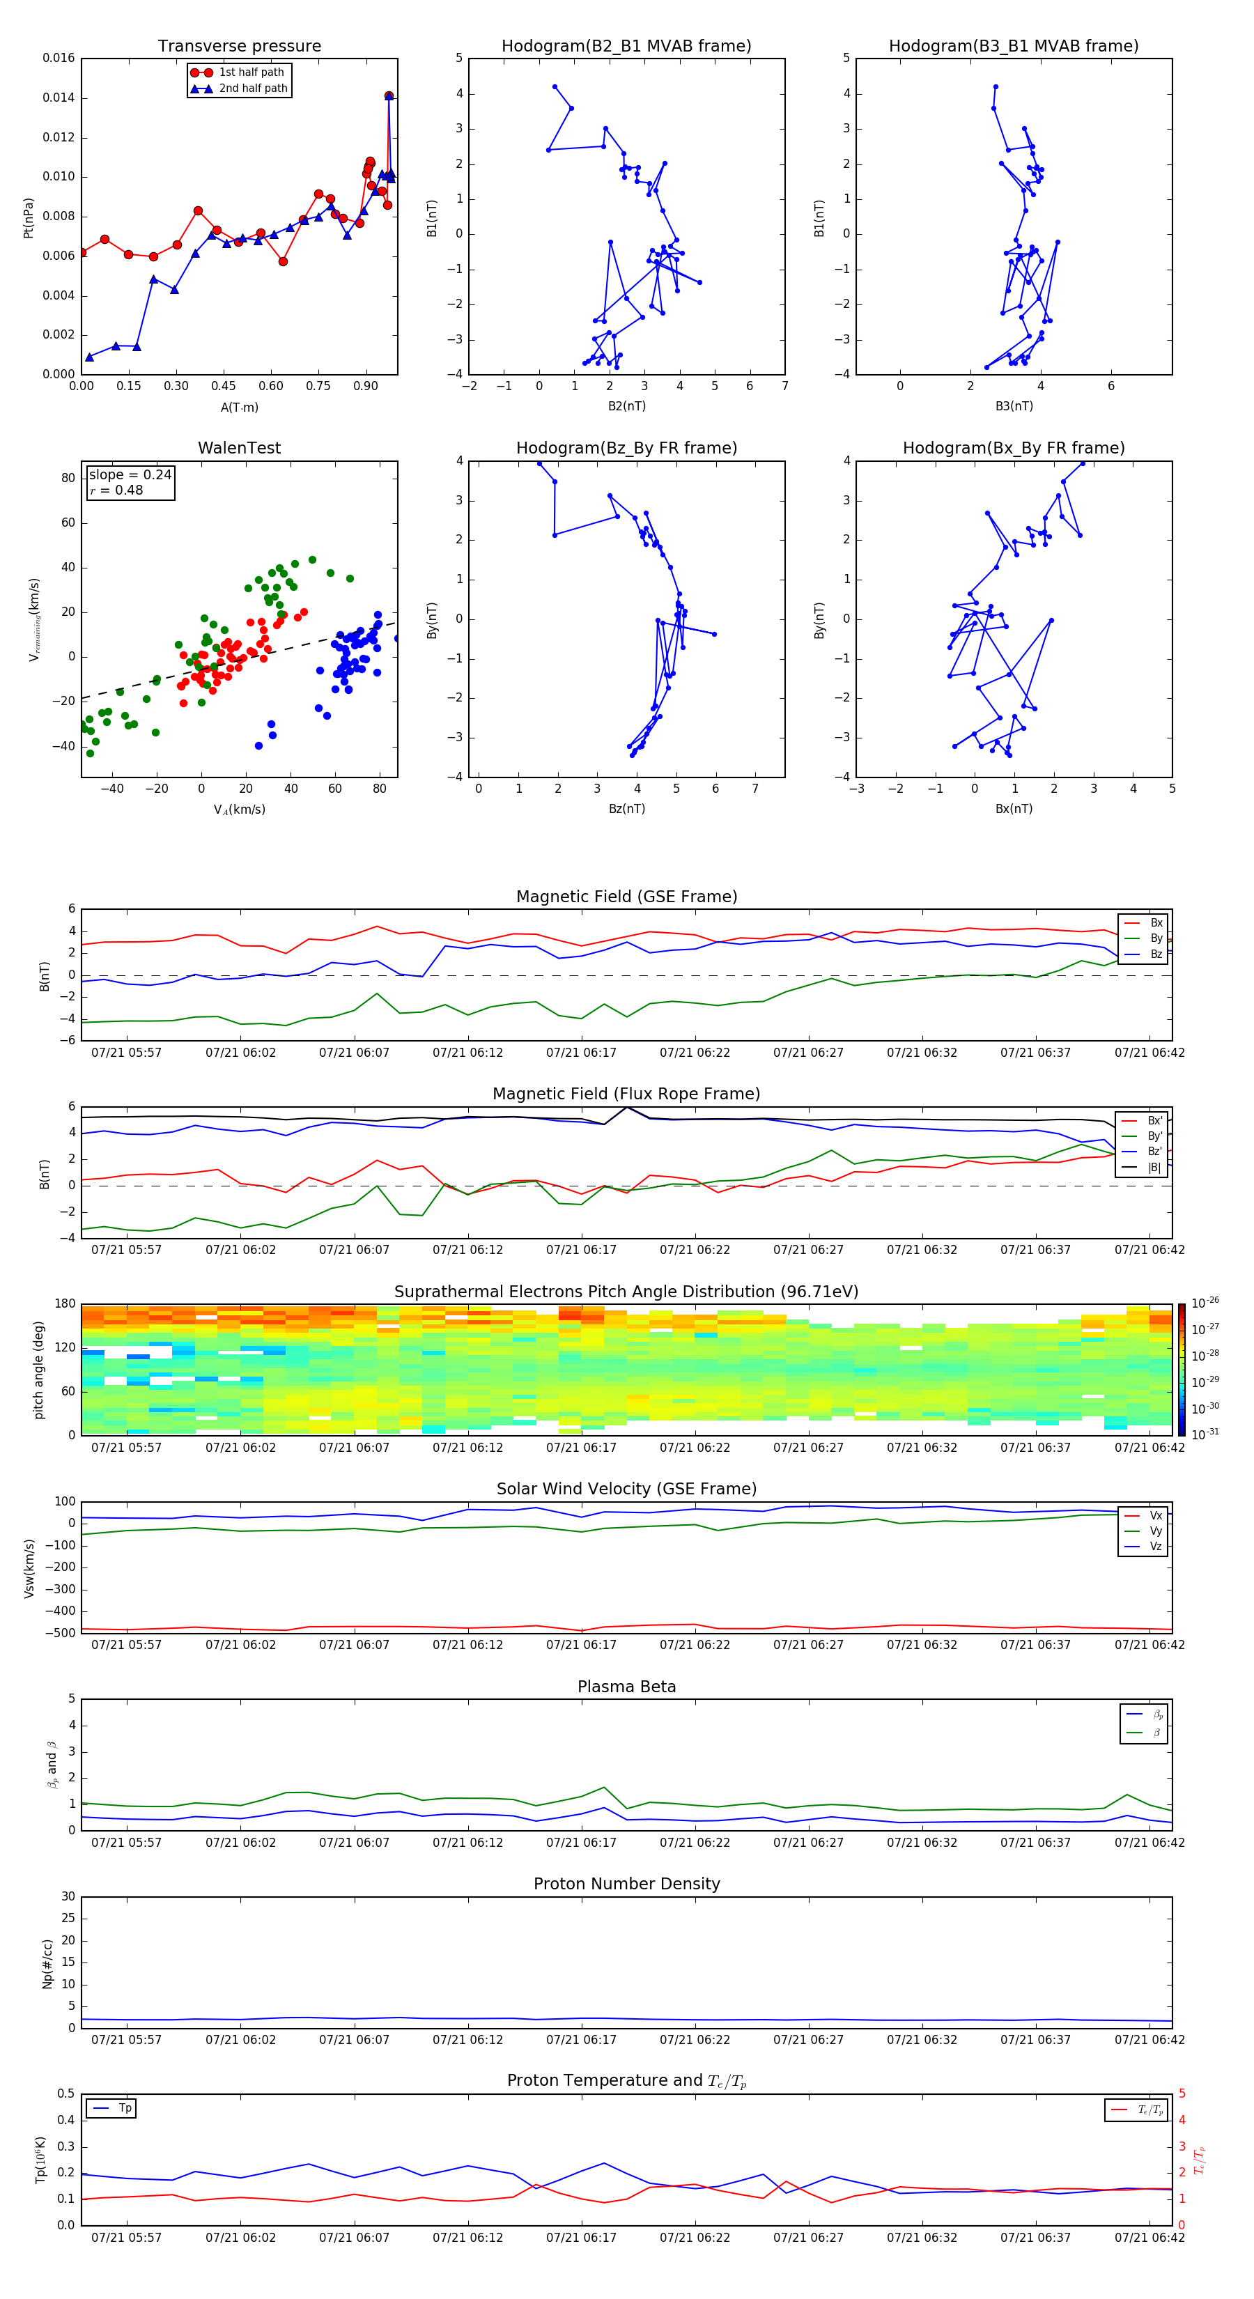Click the '07/21 06:27' tick under Solar Wind Velocity
The image size is (1254, 2299).
pos(809,1645)
